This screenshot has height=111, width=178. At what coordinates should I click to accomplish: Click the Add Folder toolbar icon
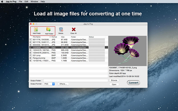49,29
